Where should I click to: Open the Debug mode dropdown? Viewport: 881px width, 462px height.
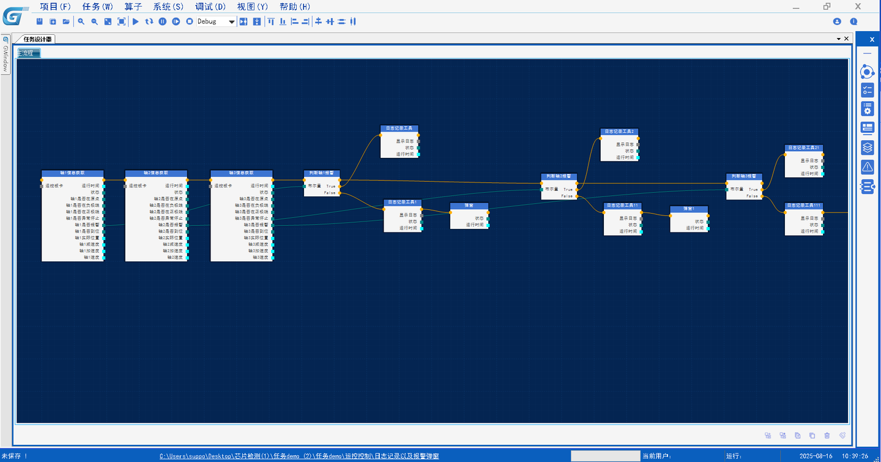click(x=216, y=21)
